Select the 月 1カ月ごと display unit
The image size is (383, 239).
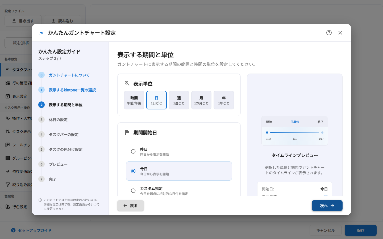[x=201, y=100]
